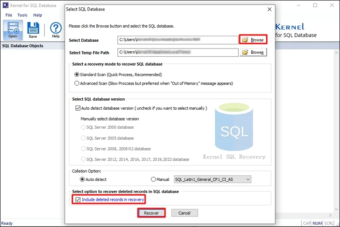Open the Tools menu
The height and width of the screenshot is (227, 340).
click(22, 15)
